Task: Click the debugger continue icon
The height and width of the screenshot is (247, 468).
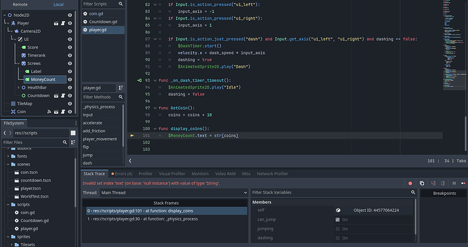Action: pos(463,183)
